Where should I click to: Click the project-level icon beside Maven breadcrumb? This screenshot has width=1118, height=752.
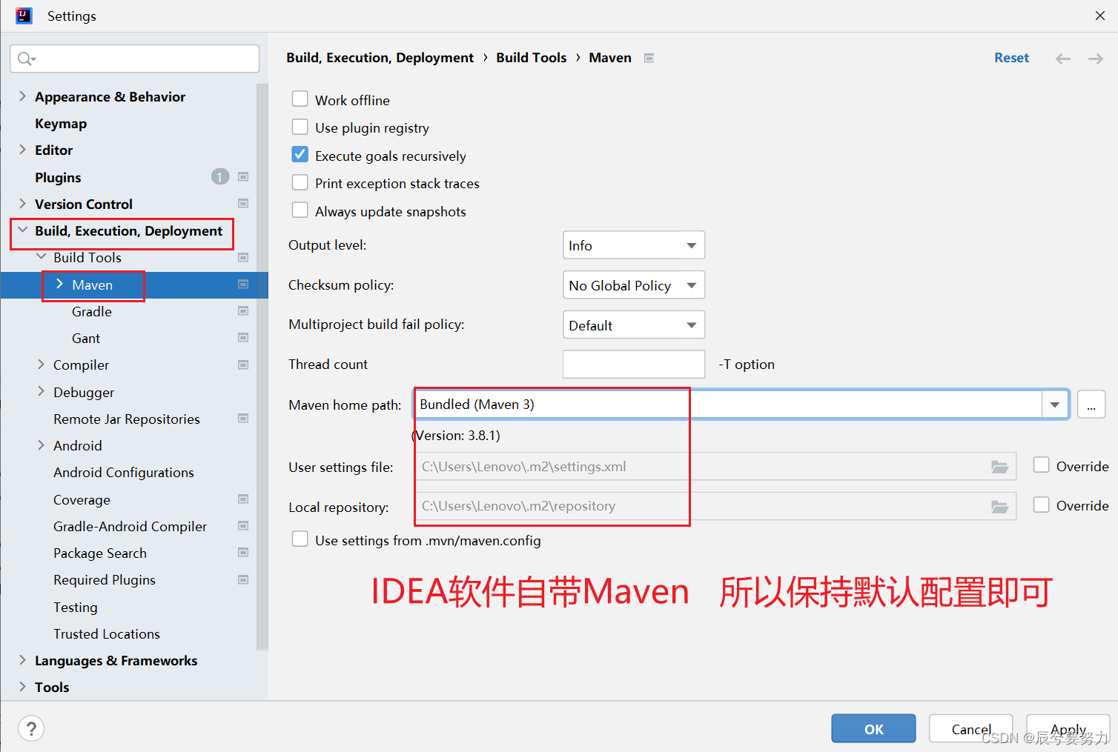649,58
